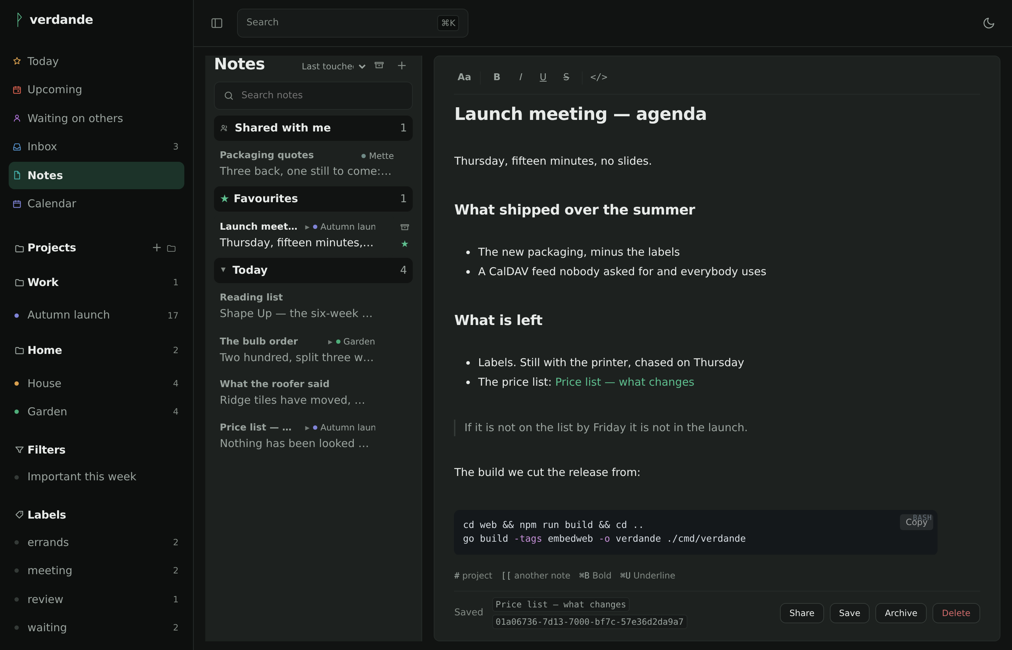Unfavourite the Launch meeting note star
Image resolution: width=1012 pixels, height=650 pixels.
405,243
